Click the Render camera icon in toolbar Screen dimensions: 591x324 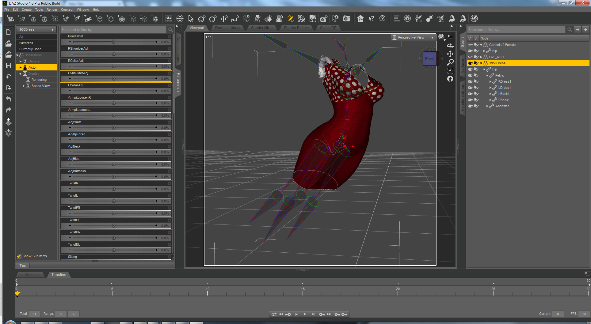coord(346,19)
